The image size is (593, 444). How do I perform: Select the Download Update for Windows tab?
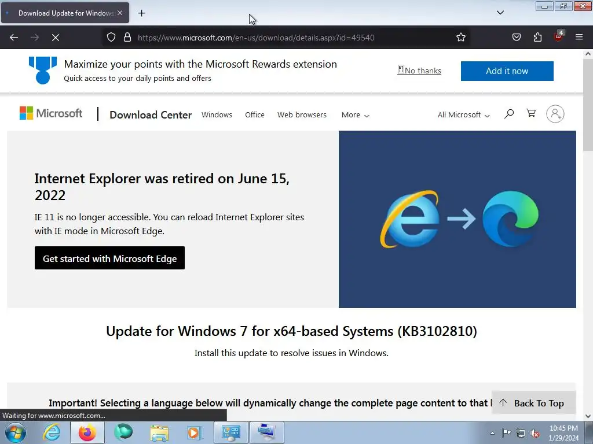click(x=65, y=13)
